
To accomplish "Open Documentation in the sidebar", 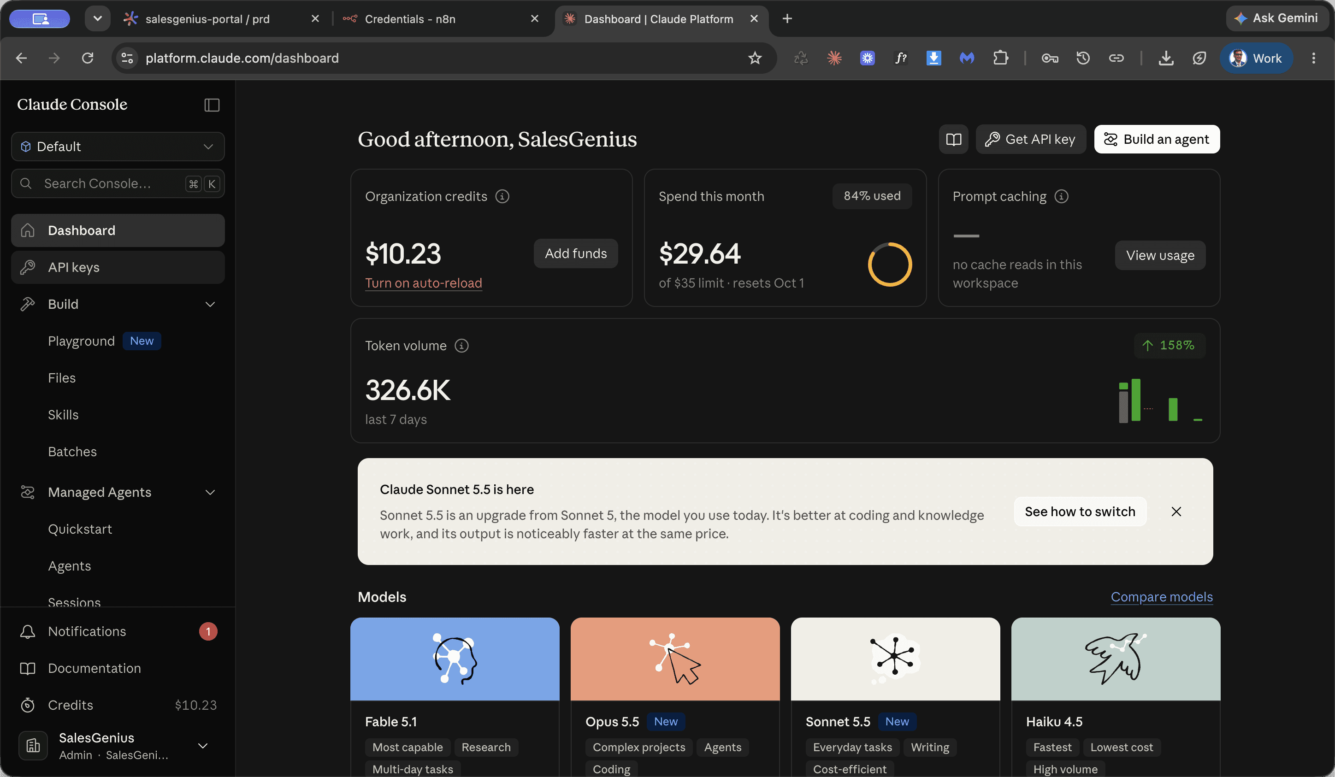I will tap(118, 668).
